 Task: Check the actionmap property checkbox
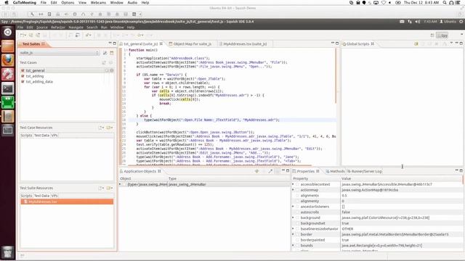pyautogui.click(x=297, y=190)
